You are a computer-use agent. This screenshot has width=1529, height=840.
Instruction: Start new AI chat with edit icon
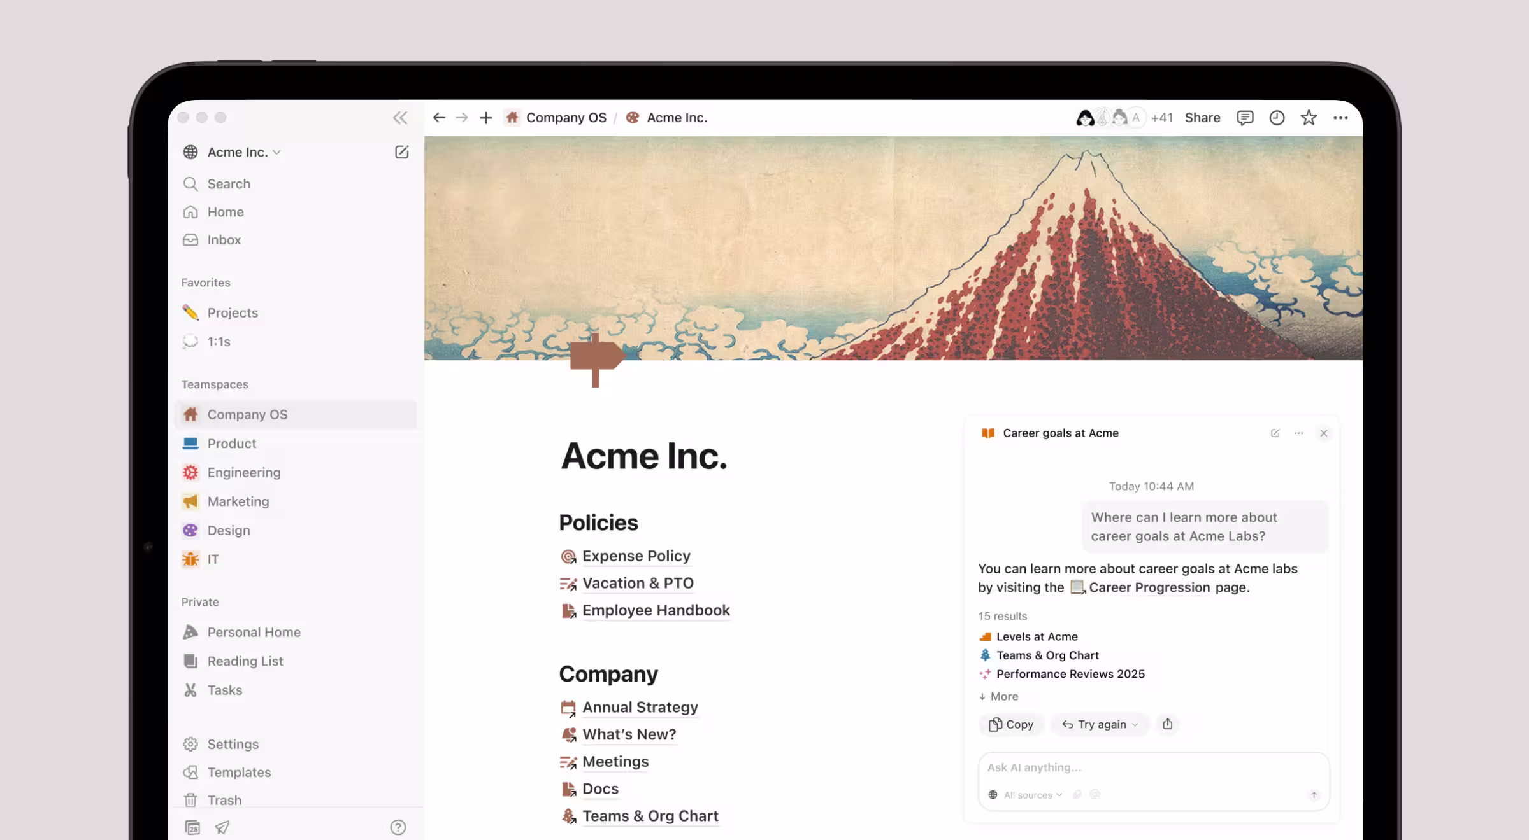point(1275,433)
